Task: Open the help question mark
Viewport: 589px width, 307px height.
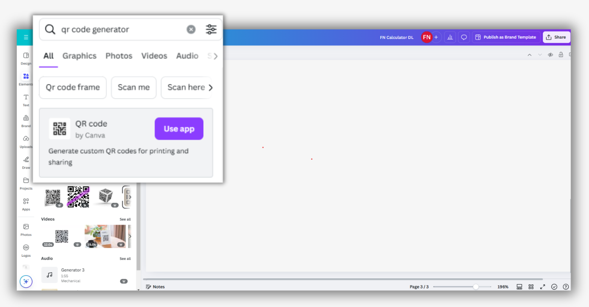Action: [566, 287]
